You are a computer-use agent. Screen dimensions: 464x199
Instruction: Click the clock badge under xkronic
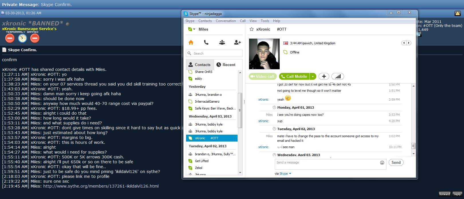22,38
